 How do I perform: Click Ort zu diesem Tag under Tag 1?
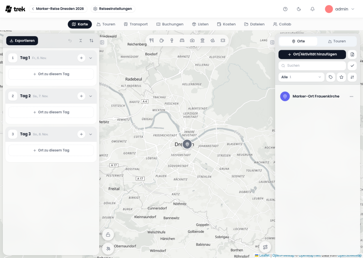pyautogui.click(x=51, y=74)
